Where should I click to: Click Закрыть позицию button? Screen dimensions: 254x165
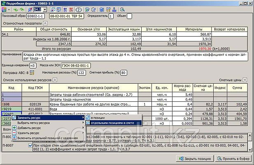[195, 159]
